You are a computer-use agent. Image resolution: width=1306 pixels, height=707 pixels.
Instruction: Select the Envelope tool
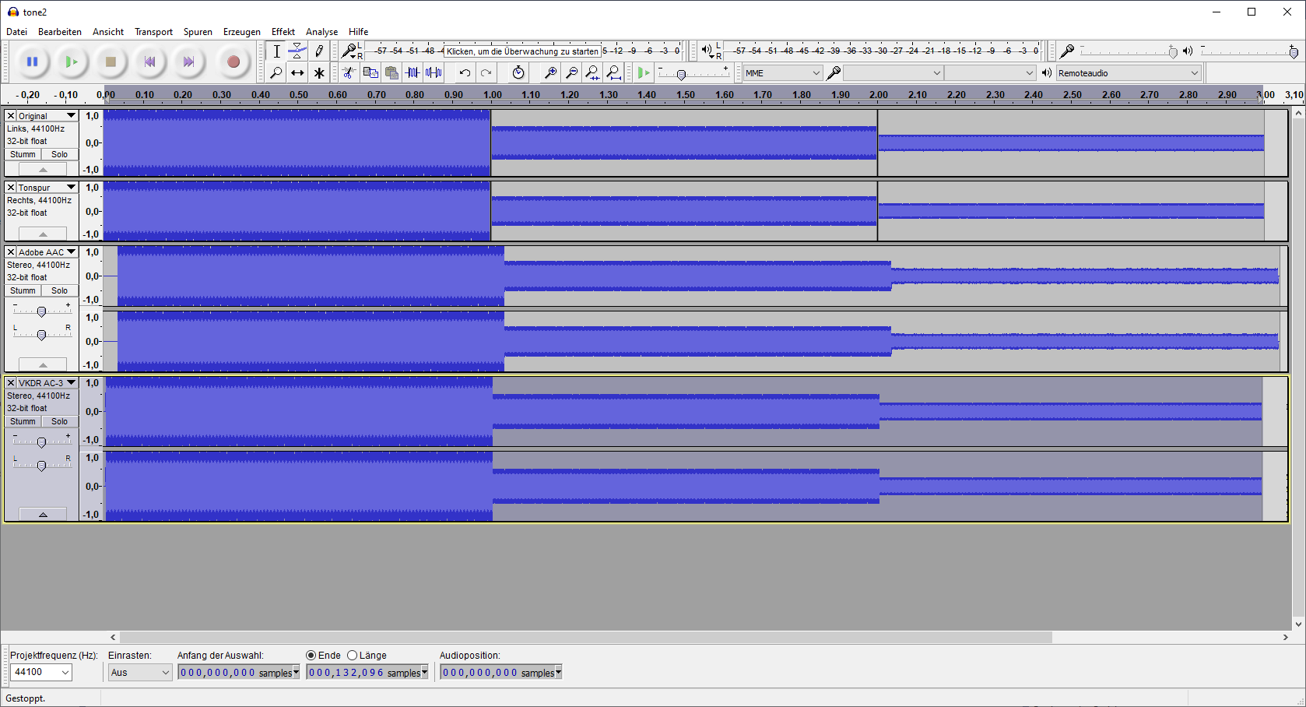pos(297,51)
